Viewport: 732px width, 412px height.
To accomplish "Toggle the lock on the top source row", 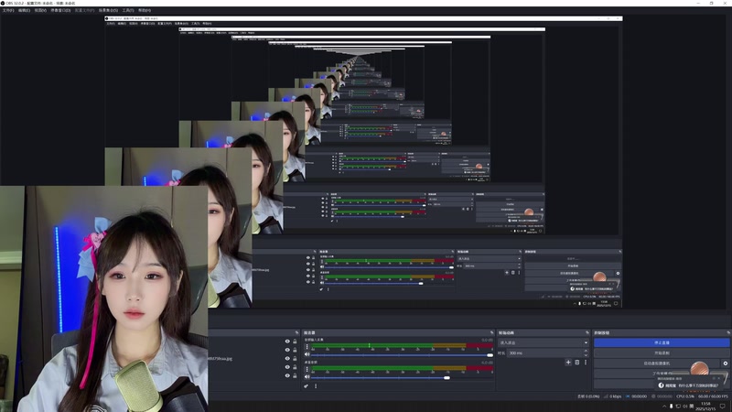I will (x=295, y=342).
